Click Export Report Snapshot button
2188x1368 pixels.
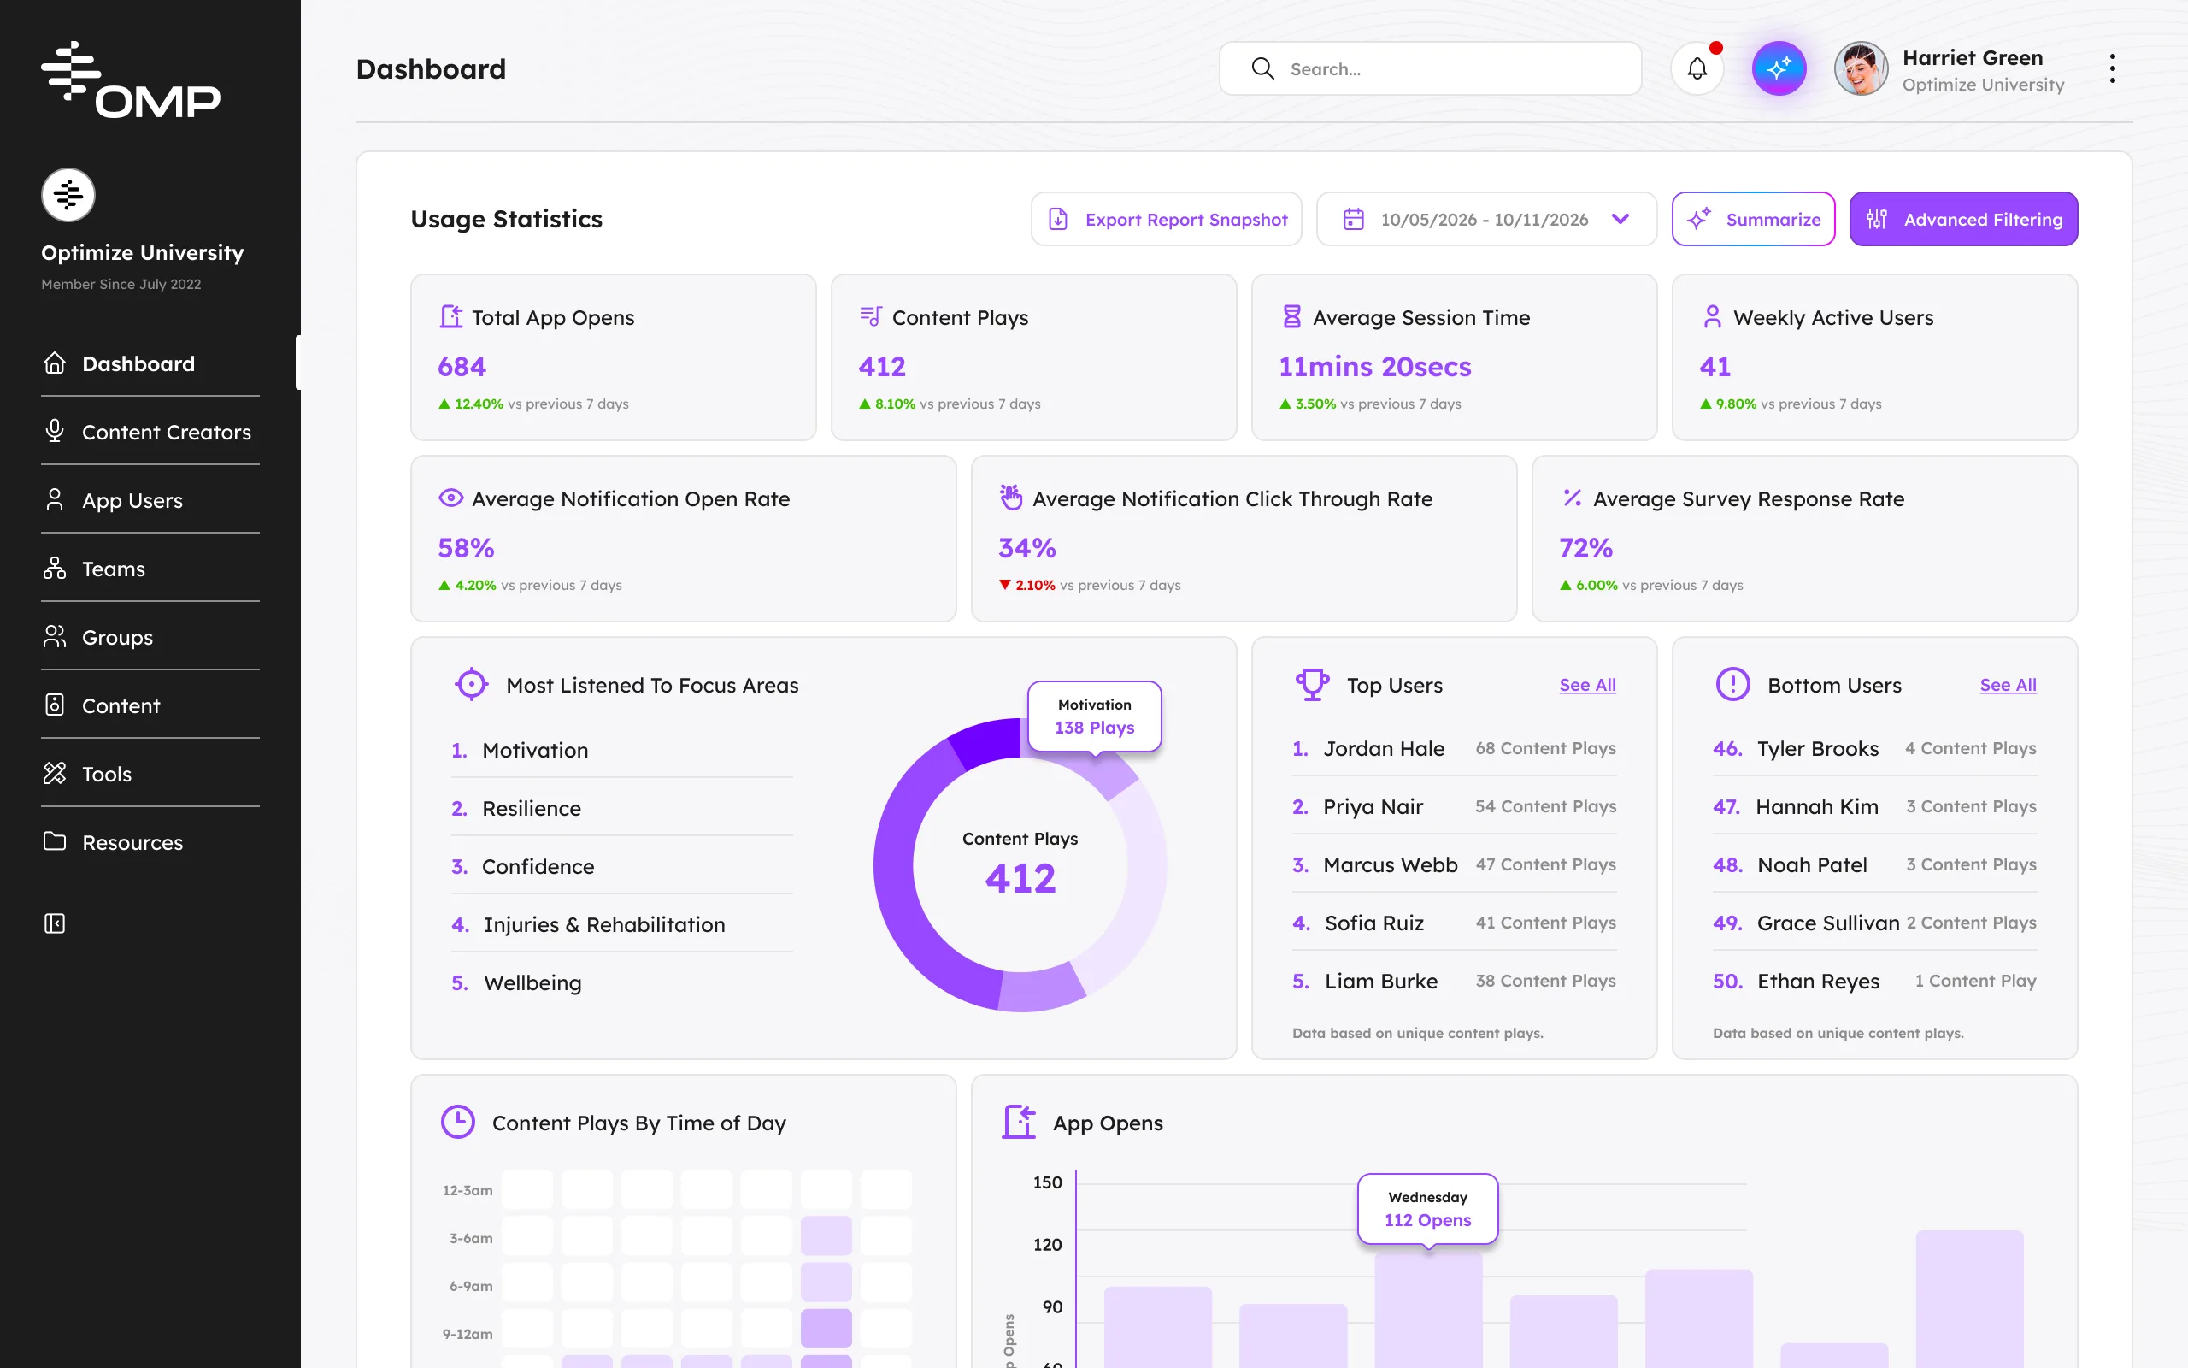pos(1166,219)
